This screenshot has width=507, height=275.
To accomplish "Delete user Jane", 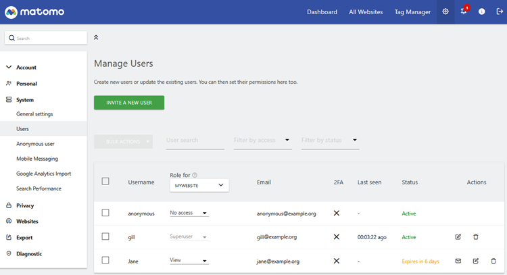I will click(493, 261).
